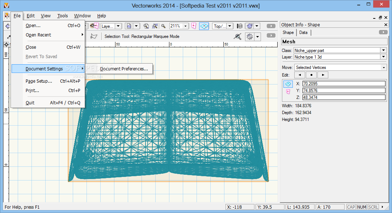Screen dimensions: 392x213
Task: Click the fit to objects zoom icon
Action: tap(155, 26)
